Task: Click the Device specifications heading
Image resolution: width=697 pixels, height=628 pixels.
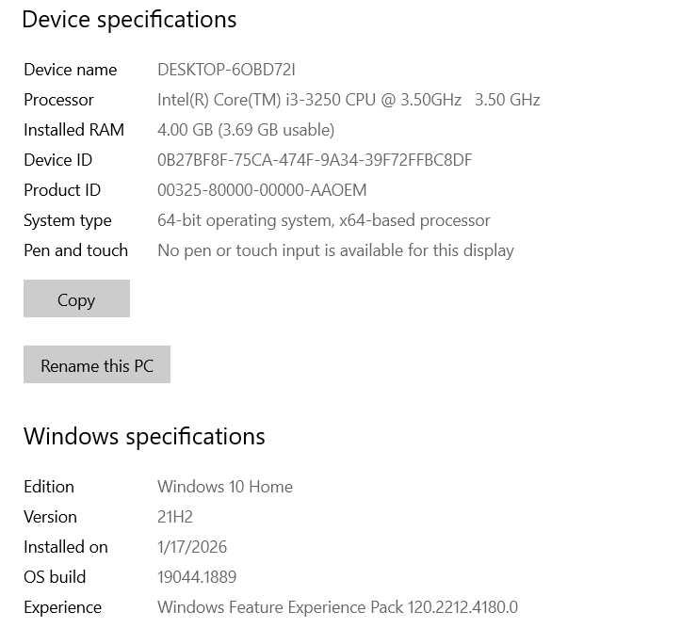Action: click(129, 20)
